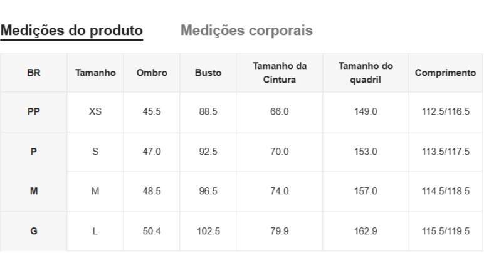
Task: Click the 92.5 bust value
Action: (208, 152)
